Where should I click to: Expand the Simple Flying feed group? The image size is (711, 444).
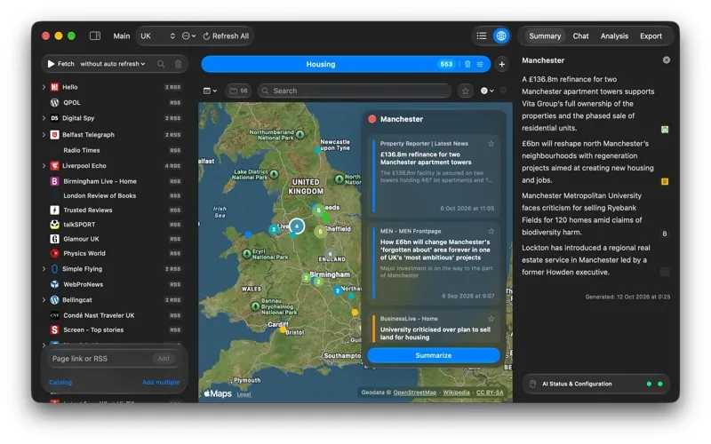44,269
